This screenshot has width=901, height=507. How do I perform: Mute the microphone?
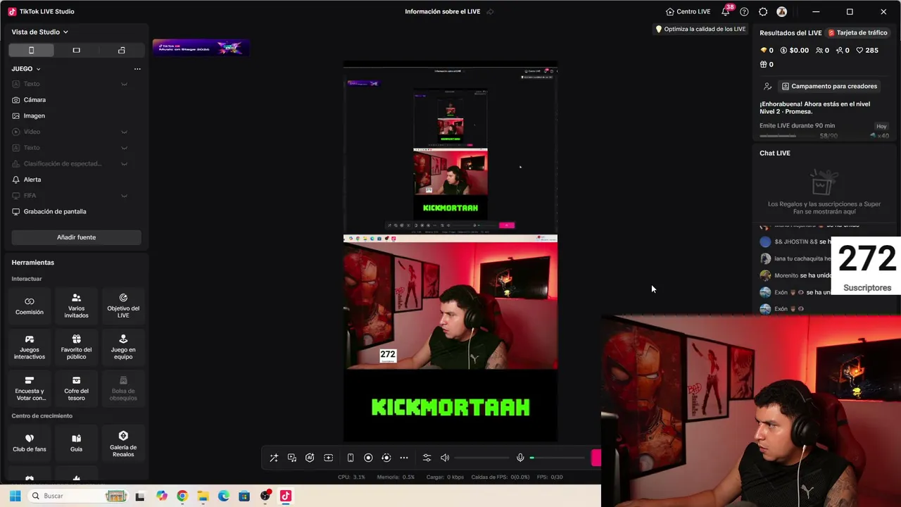coord(520,458)
